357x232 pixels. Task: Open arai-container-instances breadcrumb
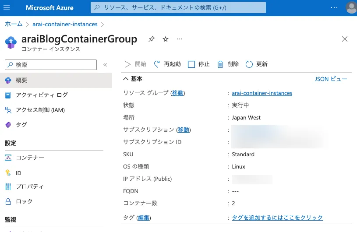[65, 24]
